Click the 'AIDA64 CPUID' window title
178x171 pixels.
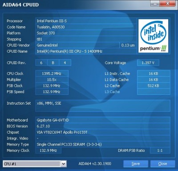pos(20,5)
